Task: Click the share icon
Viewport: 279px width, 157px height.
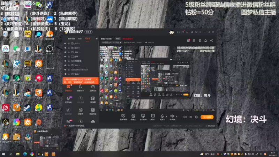Action: 211,40
